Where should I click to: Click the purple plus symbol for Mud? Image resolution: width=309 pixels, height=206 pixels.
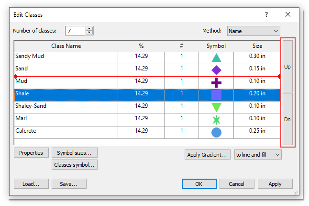click(216, 82)
